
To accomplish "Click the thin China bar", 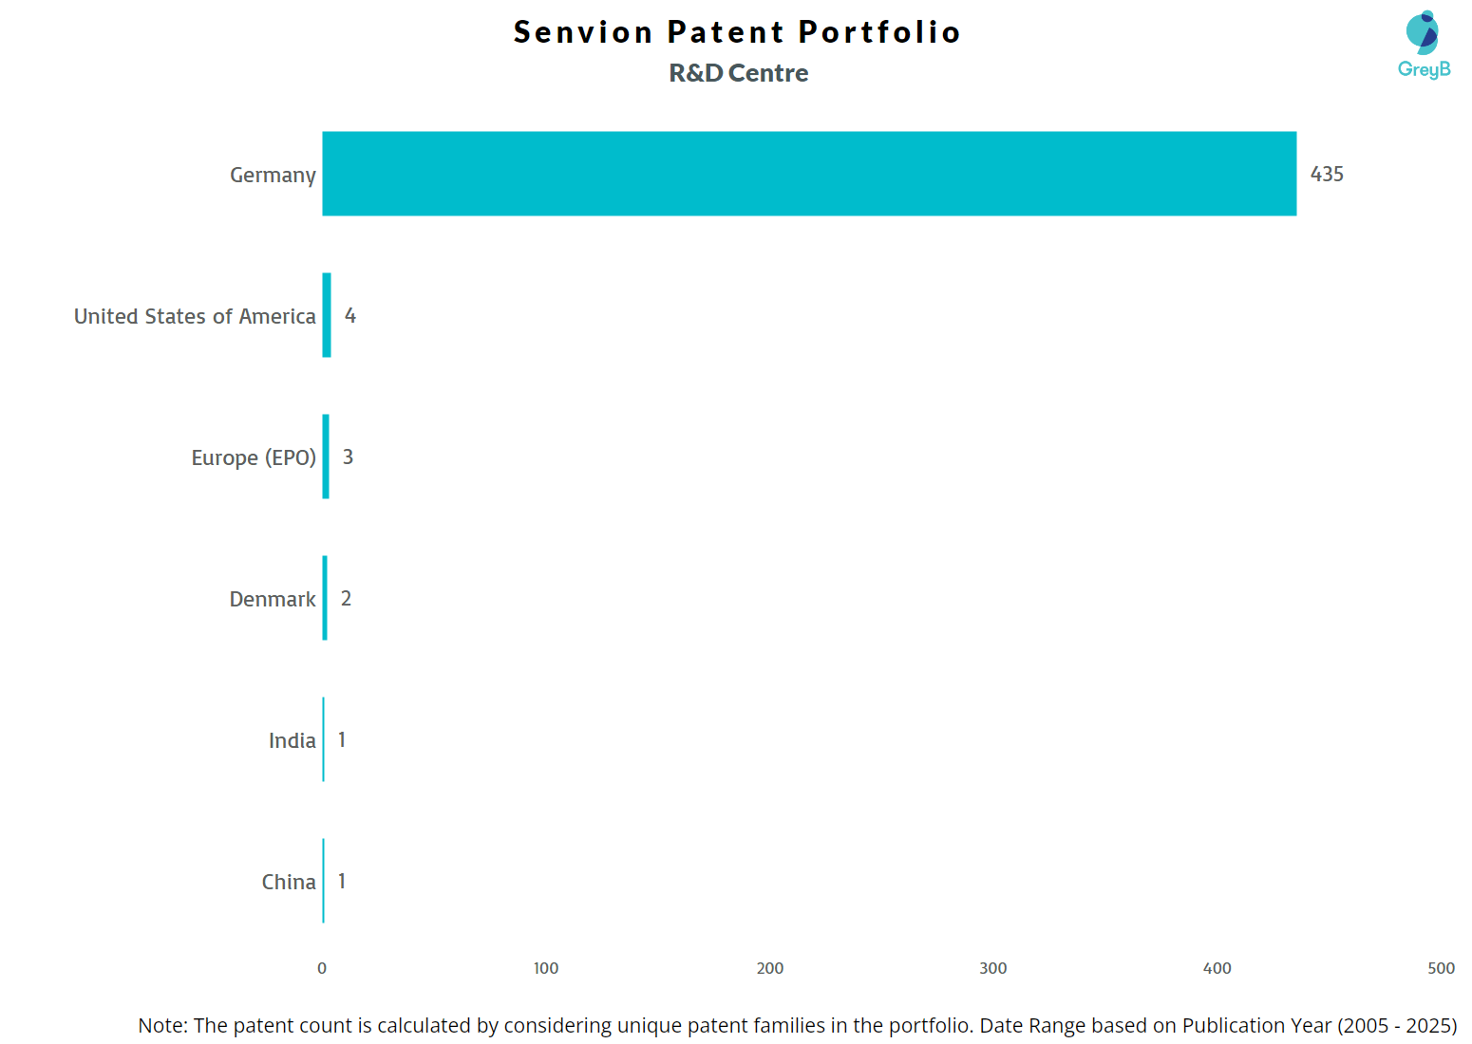I will coord(324,881).
